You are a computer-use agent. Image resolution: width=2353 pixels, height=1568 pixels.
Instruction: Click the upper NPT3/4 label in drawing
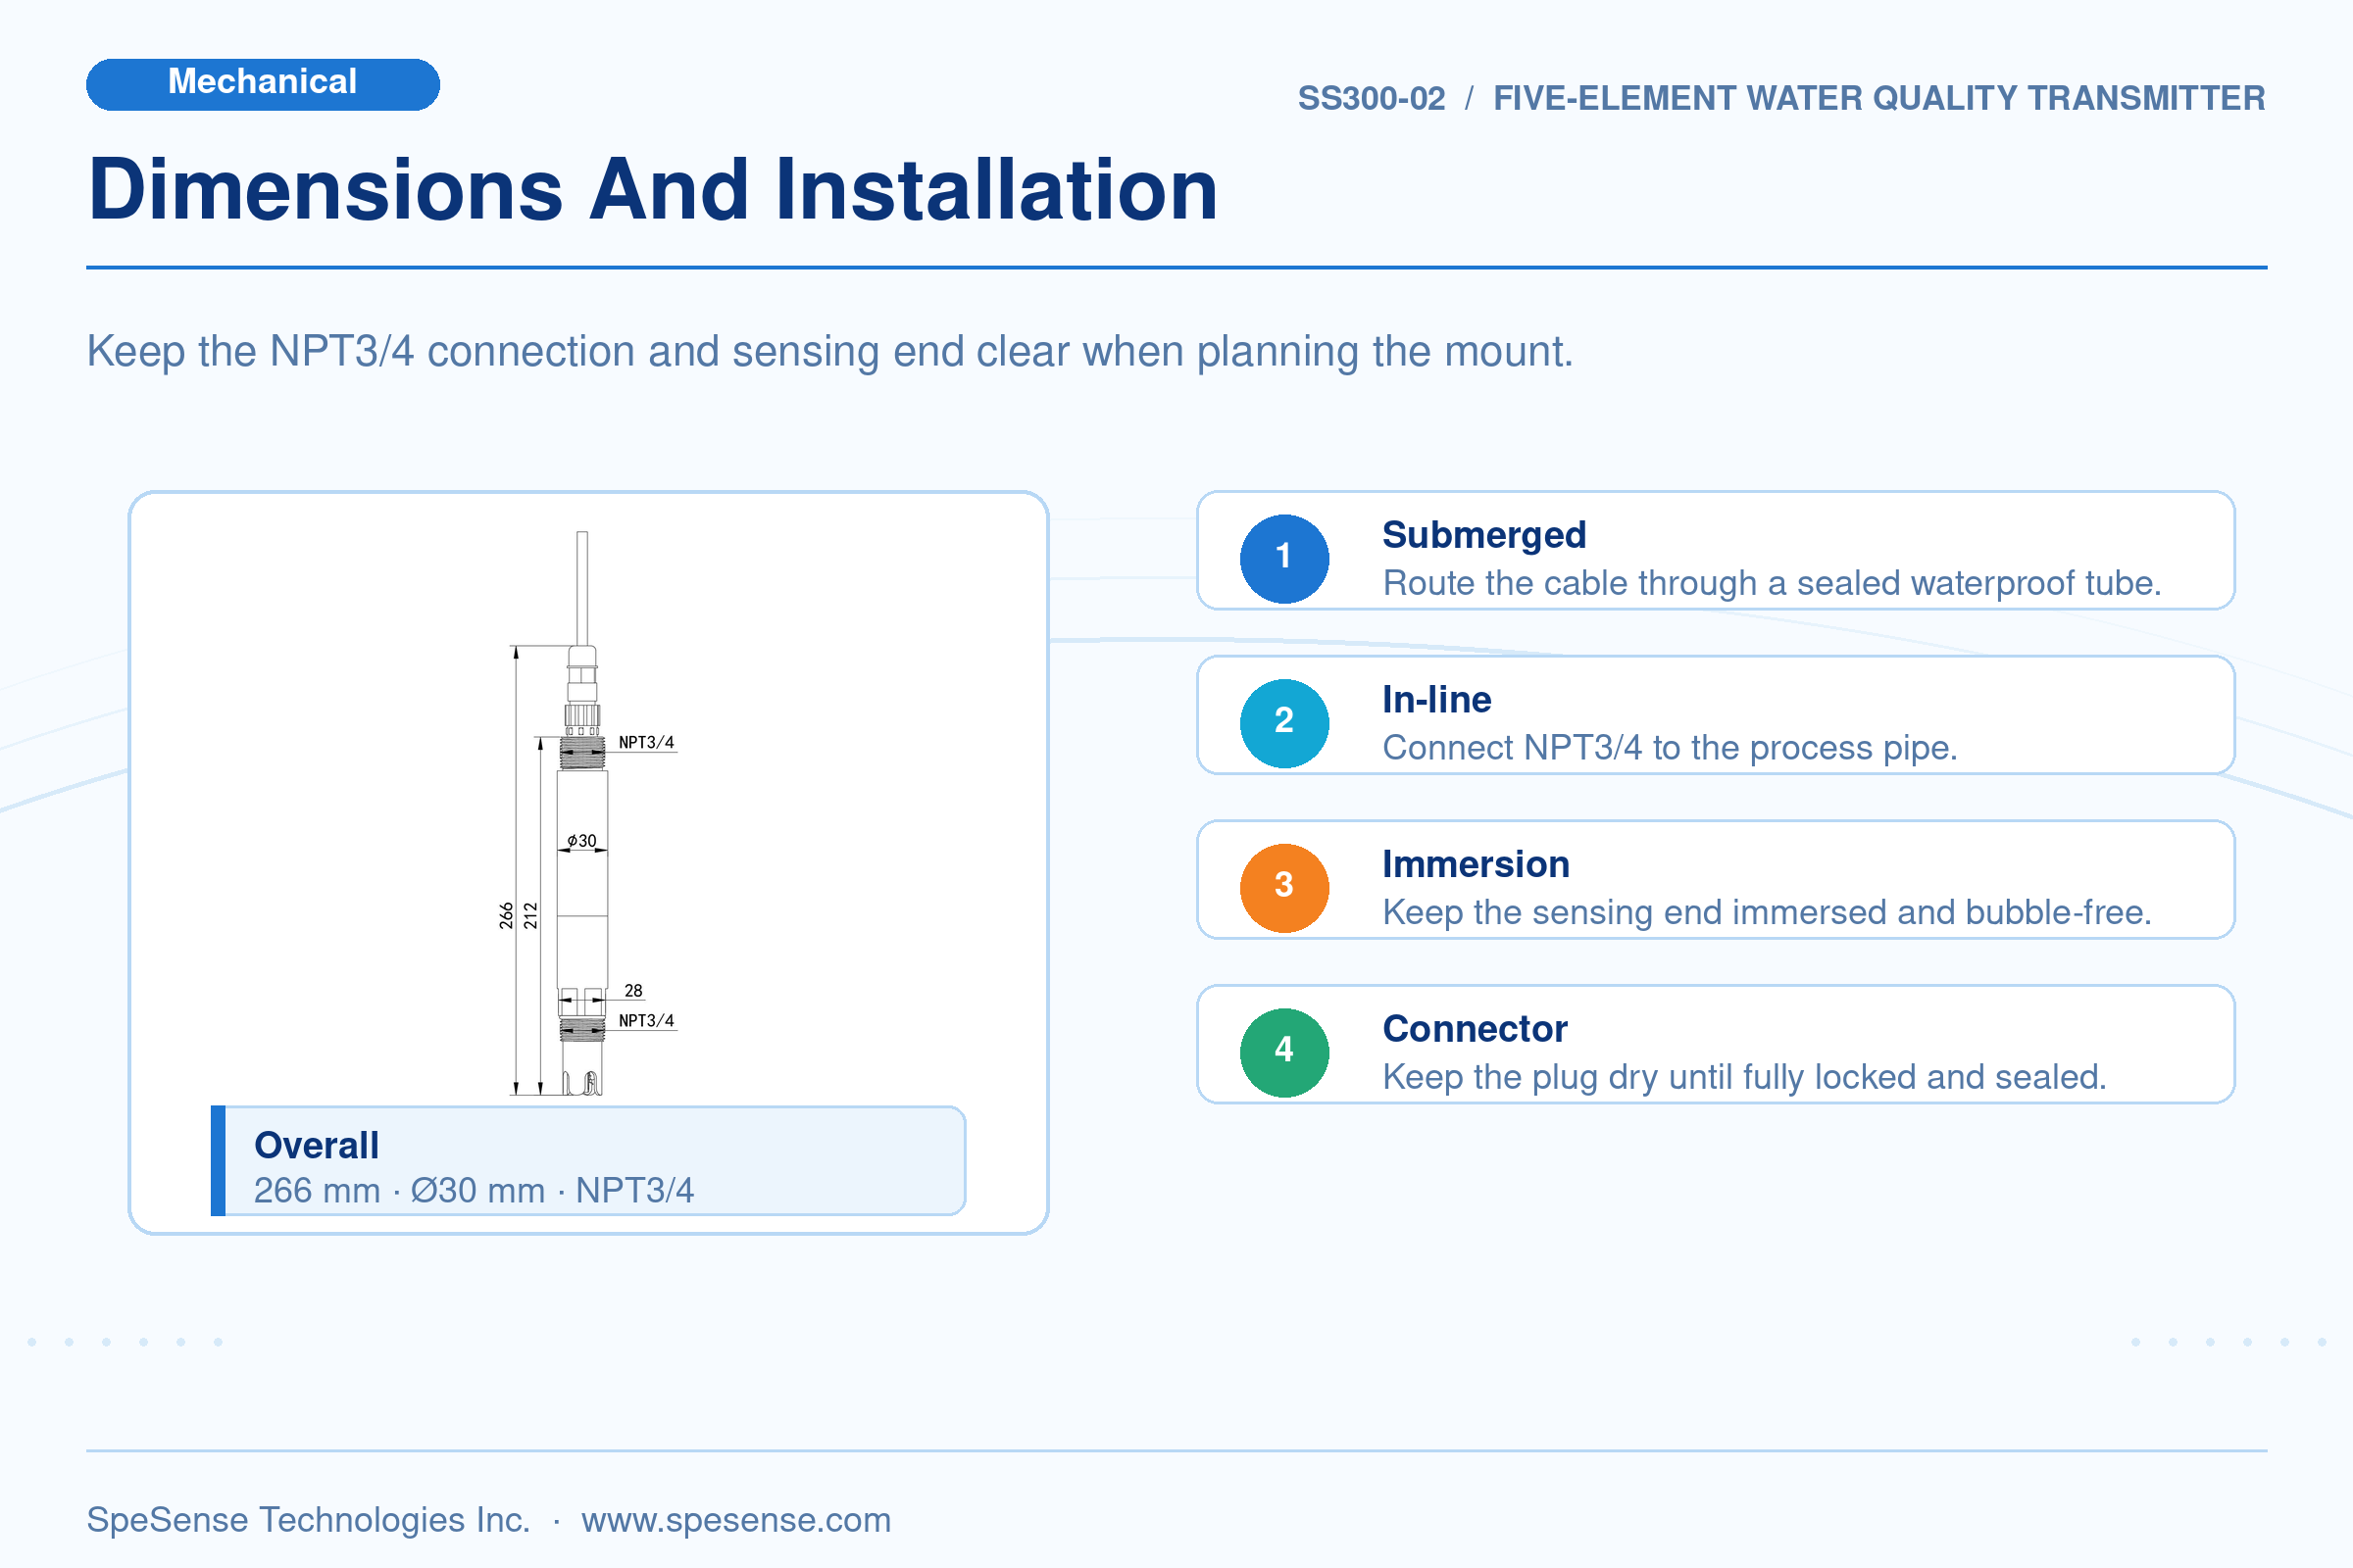[646, 742]
